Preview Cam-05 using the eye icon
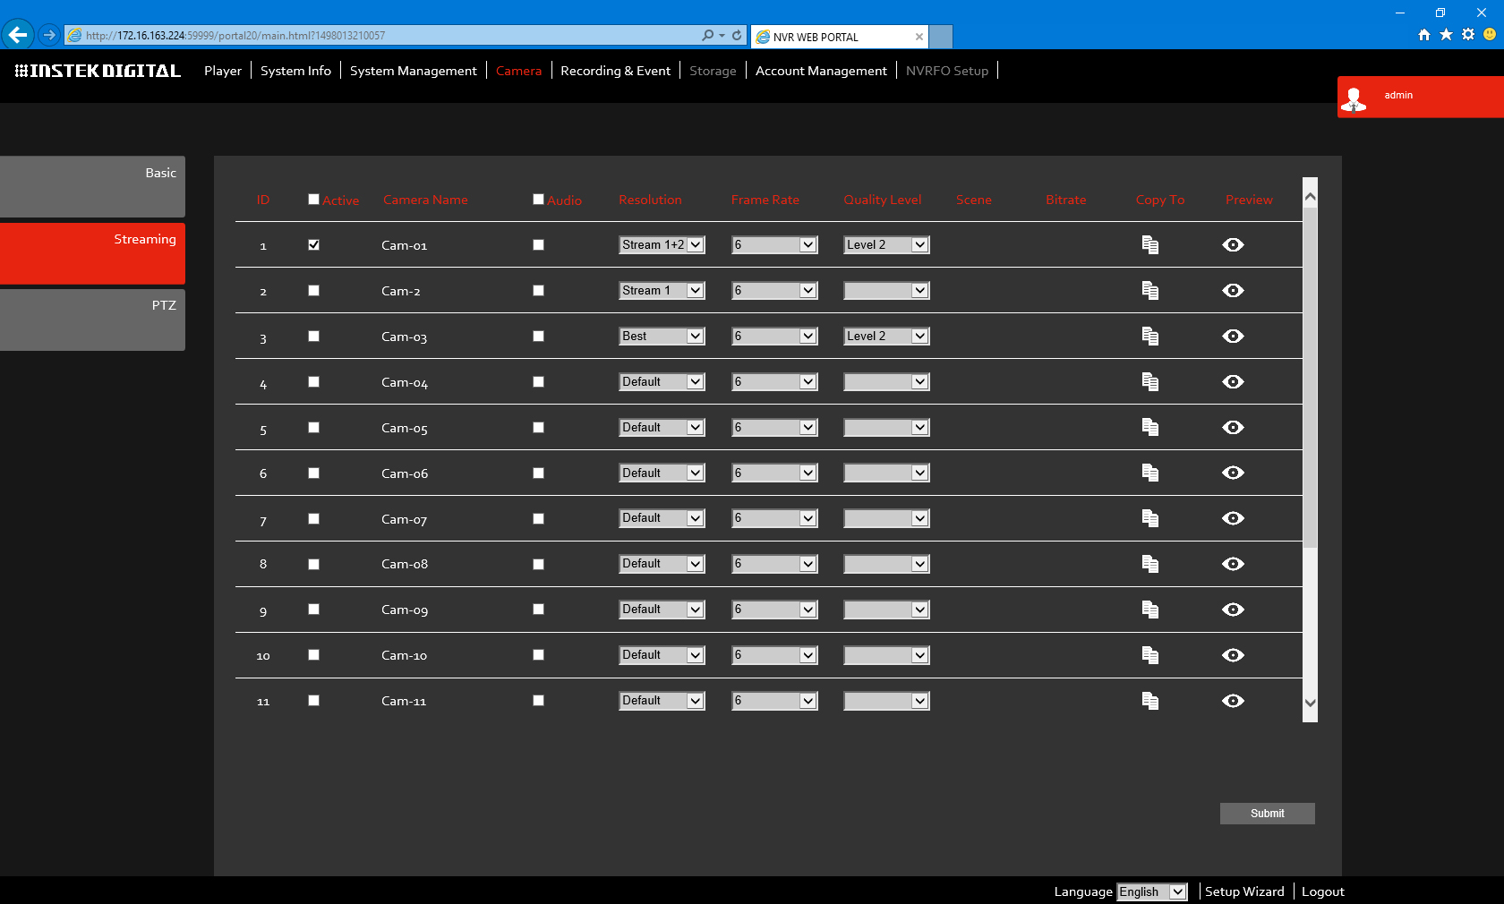1504x904 pixels. (1233, 428)
